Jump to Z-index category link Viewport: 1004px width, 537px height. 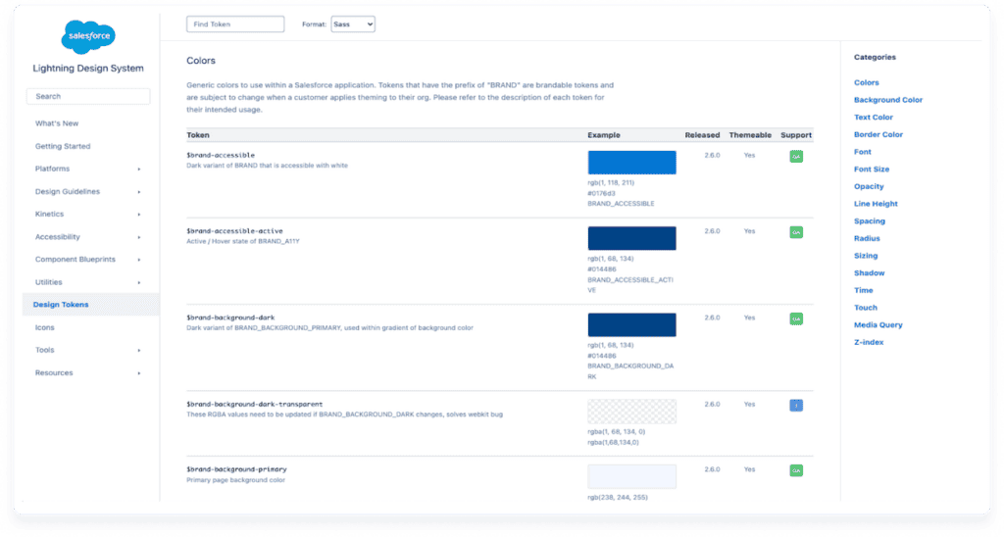pyautogui.click(x=871, y=342)
